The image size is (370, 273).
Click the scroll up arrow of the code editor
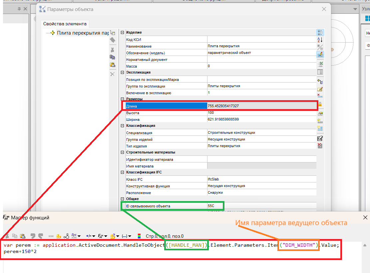coord(365,245)
